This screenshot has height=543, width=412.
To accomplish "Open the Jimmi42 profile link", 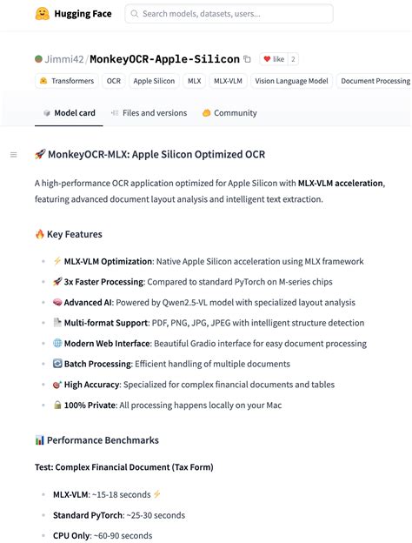I will pyautogui.click(x=64, y=59).
